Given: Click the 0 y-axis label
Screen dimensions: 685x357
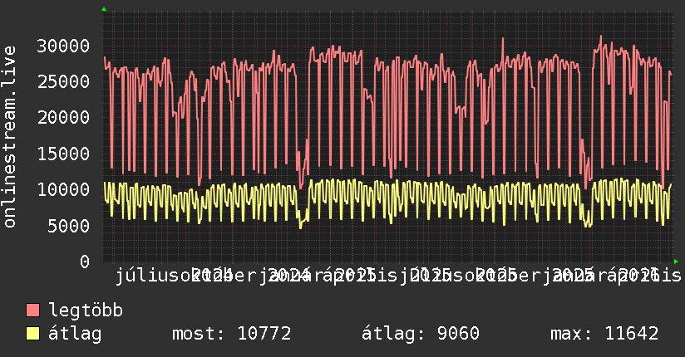Looking at the screenshot, I should 85,262.
